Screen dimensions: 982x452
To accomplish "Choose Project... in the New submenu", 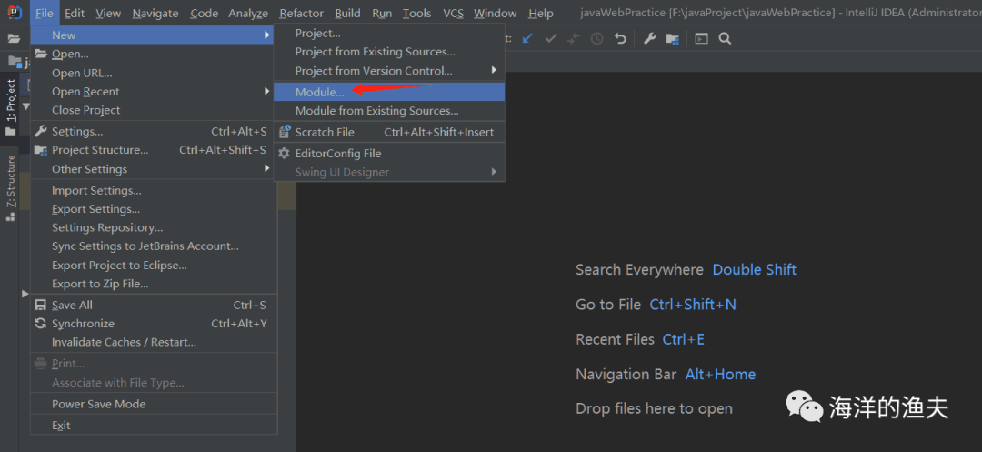I will 389,33.
